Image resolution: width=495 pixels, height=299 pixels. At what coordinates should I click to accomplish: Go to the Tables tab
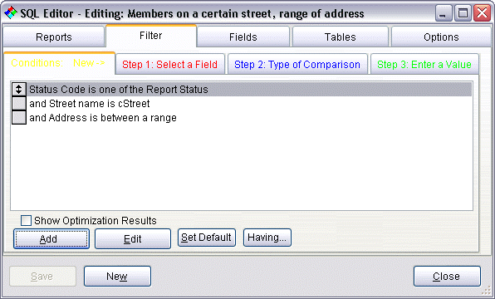point(341,37)
